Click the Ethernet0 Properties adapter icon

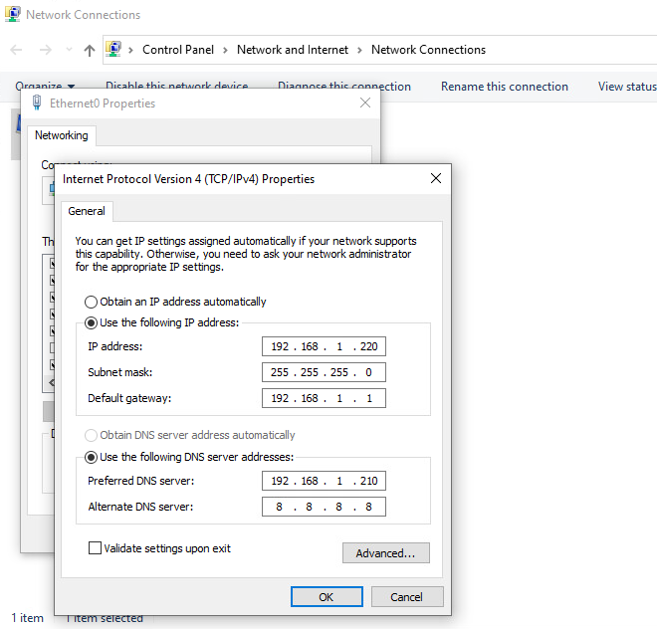[37, 103]
